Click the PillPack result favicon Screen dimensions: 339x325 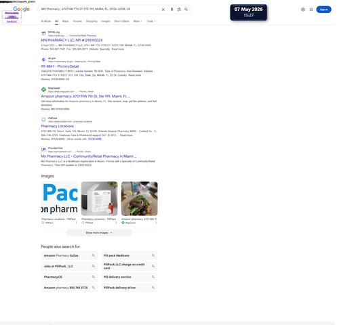click(43, 120)
